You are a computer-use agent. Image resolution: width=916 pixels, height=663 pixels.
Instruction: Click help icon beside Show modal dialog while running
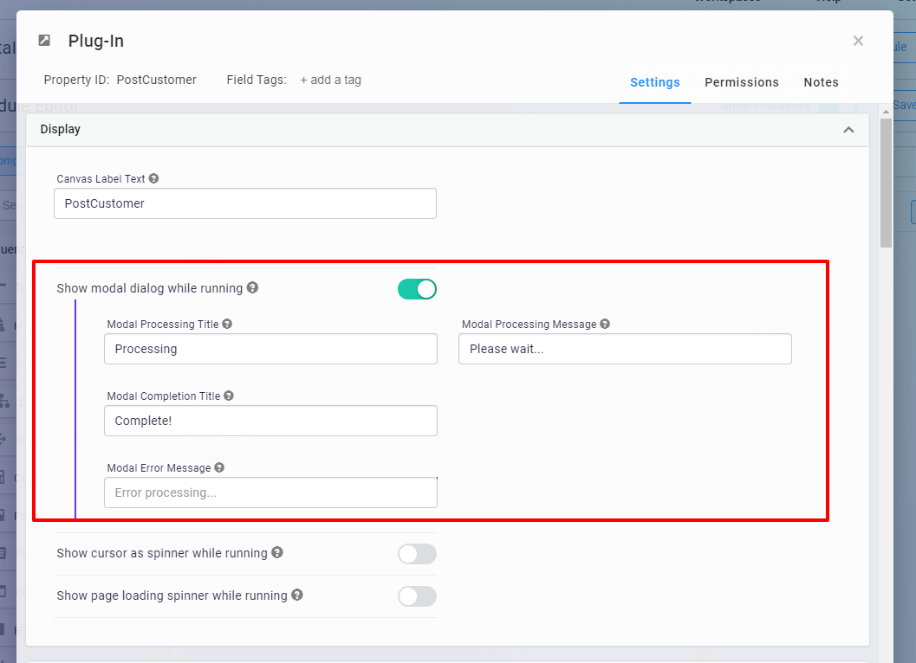coord(252,287)
